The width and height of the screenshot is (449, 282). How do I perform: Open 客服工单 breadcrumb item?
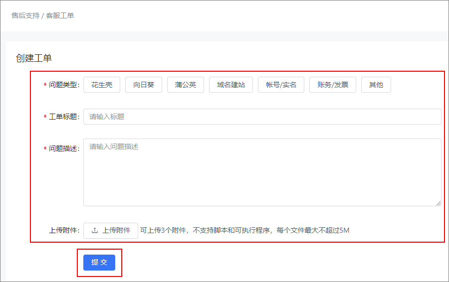pos(60,15)
